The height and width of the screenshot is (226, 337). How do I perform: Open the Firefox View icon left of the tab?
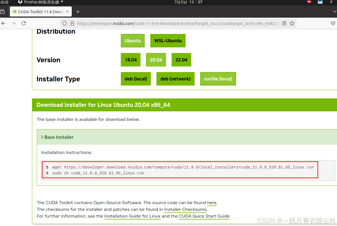pyautogui.click(x=3, y=12)
